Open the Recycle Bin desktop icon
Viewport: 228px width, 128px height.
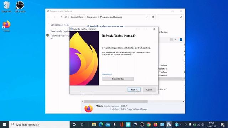click(x=6, y=7)
